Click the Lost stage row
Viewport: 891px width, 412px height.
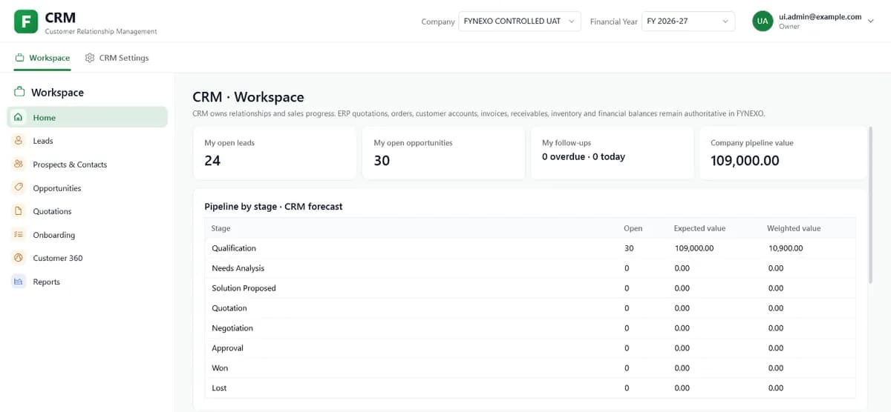click(530, 388)
